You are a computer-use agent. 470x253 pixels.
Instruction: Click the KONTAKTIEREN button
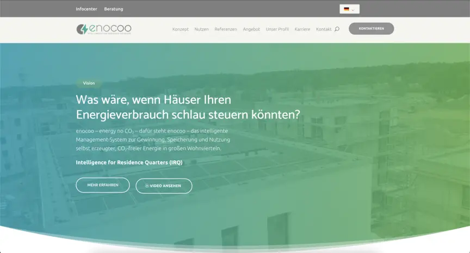tap(372, 28)
